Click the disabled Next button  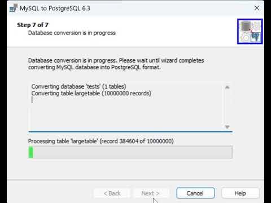(x=150, y=193)
